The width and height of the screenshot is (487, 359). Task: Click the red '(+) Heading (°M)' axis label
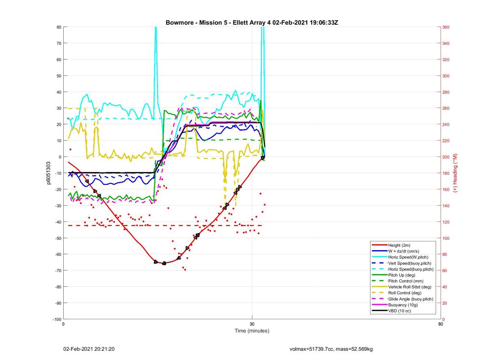455,173
